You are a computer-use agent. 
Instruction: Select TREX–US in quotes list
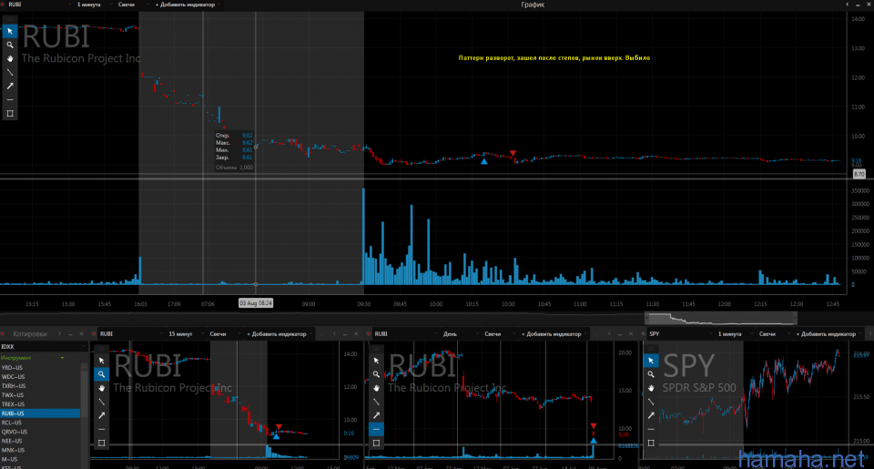pyautogui.click(x=40, y=404)
